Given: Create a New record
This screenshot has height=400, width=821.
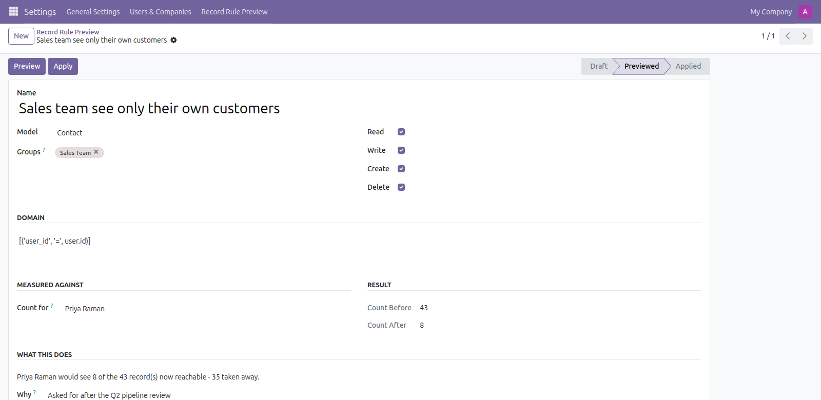Looking at the screenshot, I should (21, 36).
